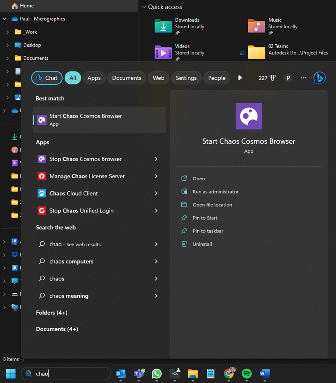The image size is (336, 383).
Task: Switch to the Documents search filter
Action: [x=127, y=78]
